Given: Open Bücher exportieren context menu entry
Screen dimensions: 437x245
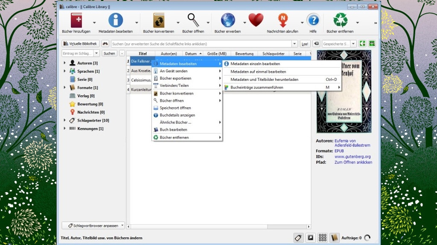Looking at the screenshot, I should coord(187,78).
